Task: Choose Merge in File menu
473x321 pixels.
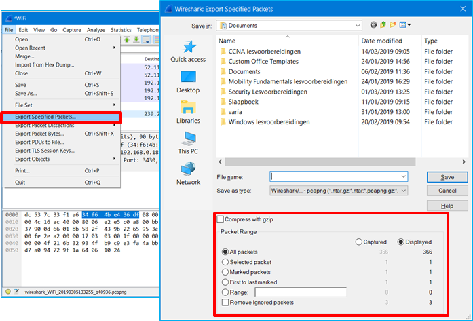Action: (x=62, y=56)
